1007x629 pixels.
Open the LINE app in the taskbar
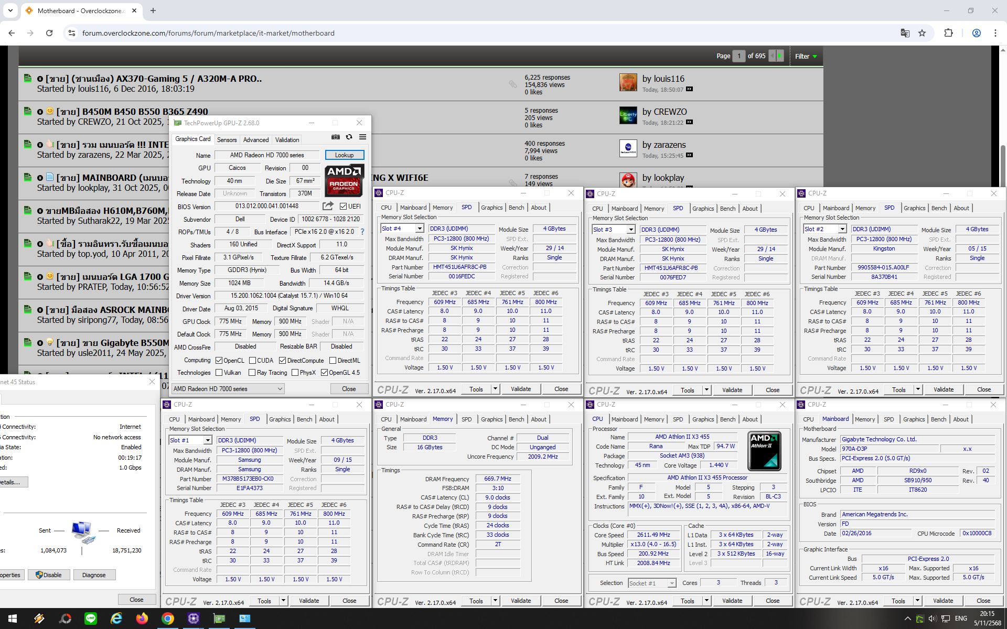91,619
